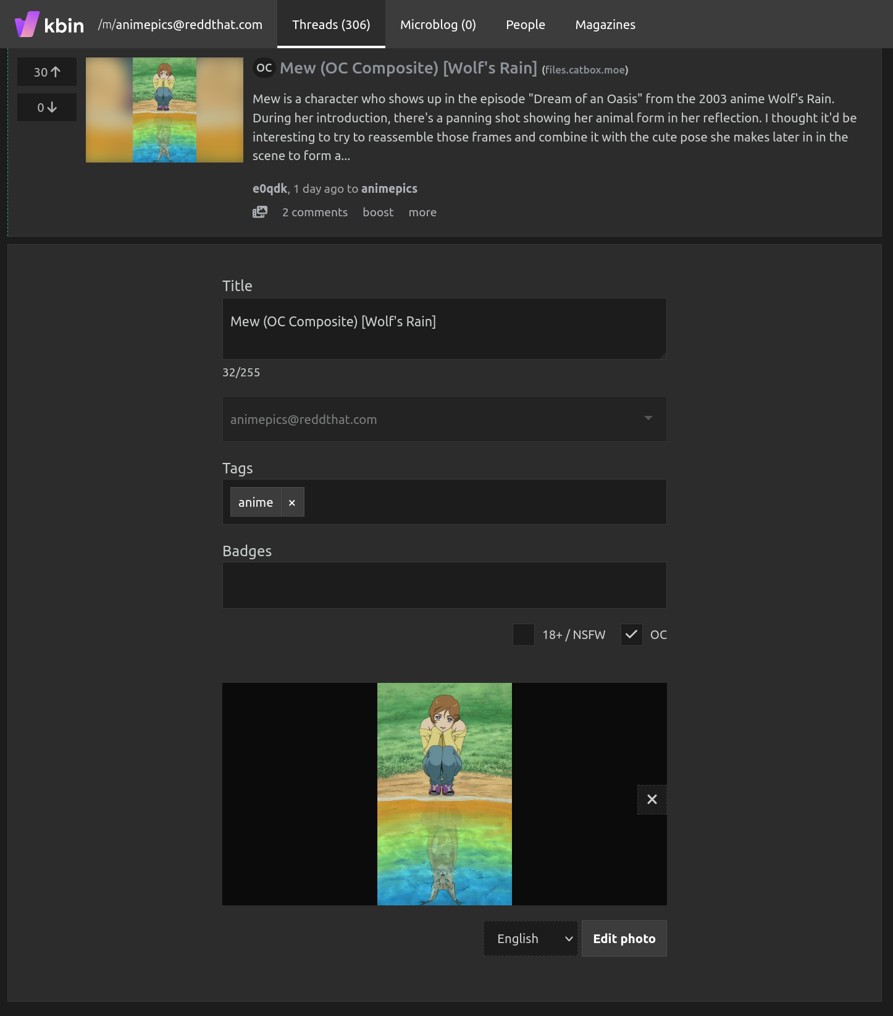Image resolution: width=893 pixels, height=1016 pixels.
Task: Enable the 18+ / NSFW checkbox
Action: 524,635
